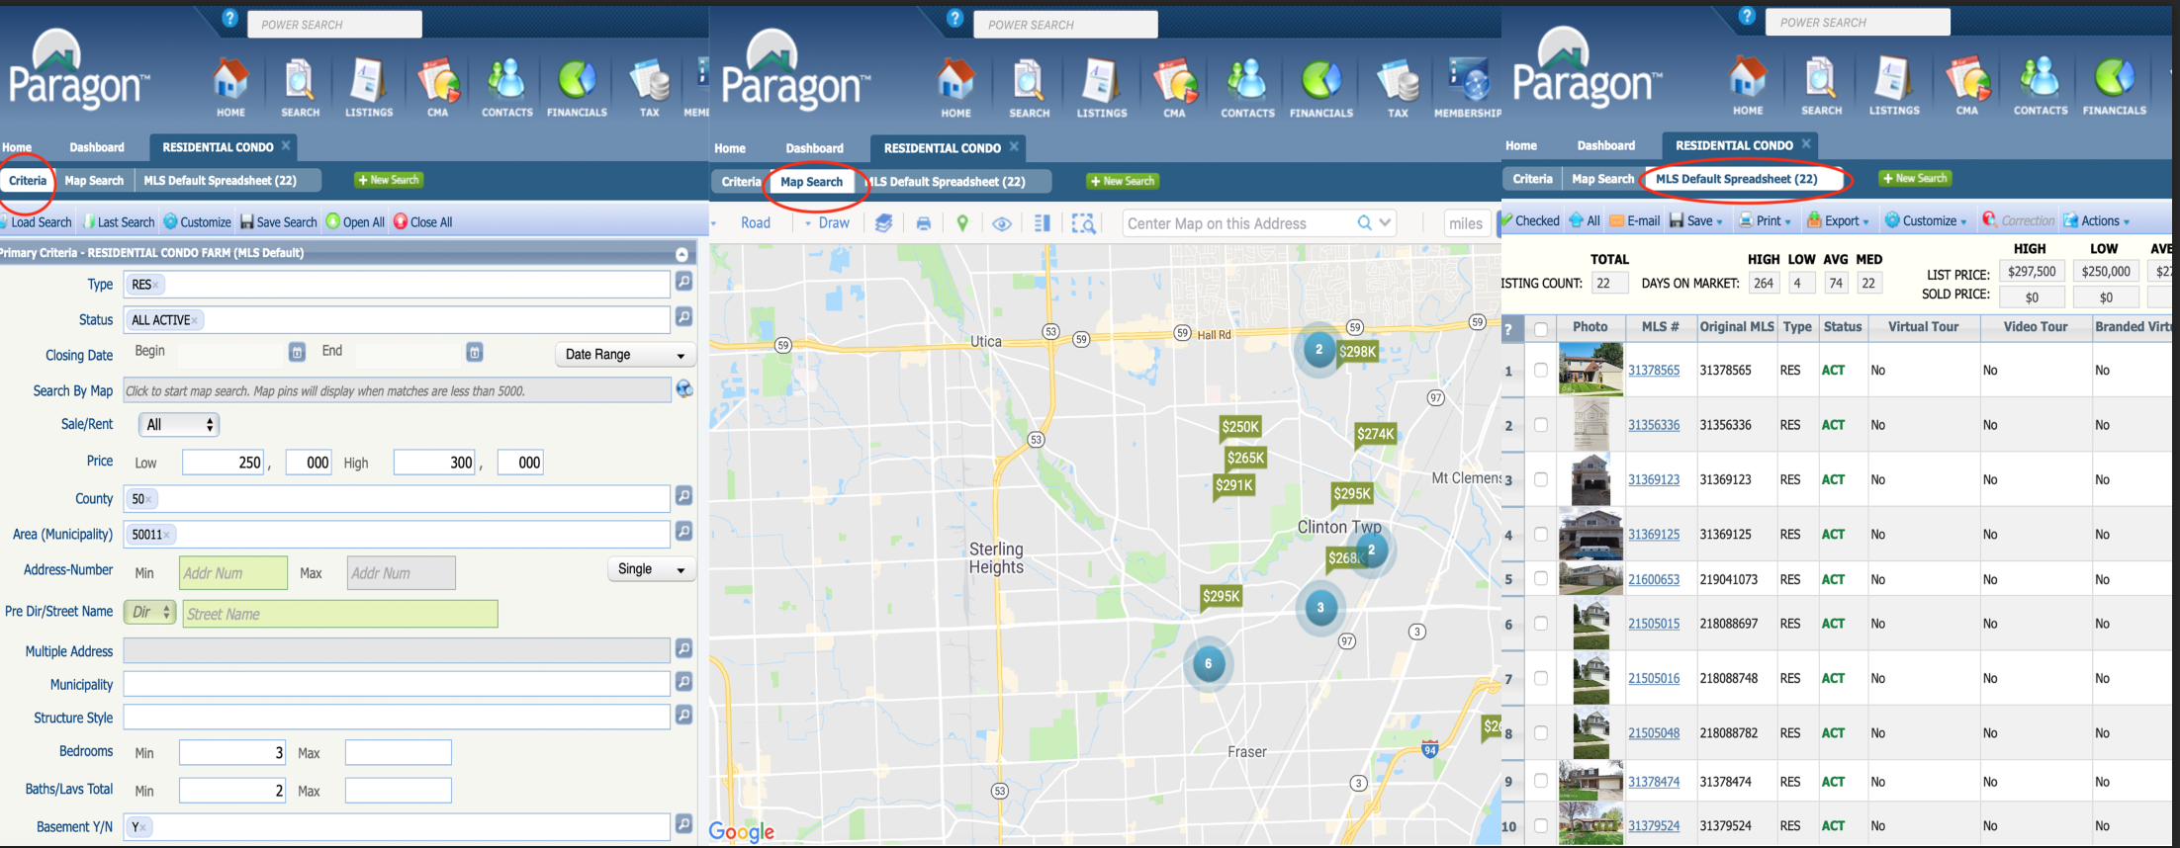The width and height of the screenshot is (2180, 848).
Task: Click the blue help question mark in left panel
Action: (x=229, y=18)
